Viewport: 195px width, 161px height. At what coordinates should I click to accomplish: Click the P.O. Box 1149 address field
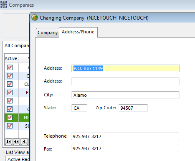point(125,68)
